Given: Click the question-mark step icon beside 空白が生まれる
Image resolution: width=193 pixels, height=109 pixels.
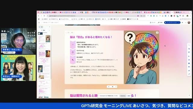Looking at the screenshot, I should [x=73, y=45].
